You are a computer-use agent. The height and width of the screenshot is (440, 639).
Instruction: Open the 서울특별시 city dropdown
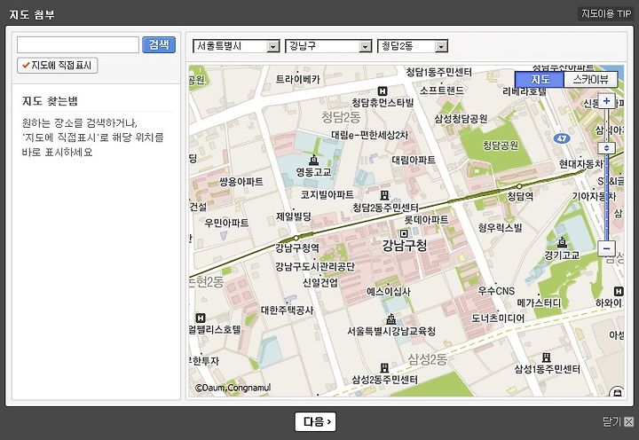[x=236, y=46]
